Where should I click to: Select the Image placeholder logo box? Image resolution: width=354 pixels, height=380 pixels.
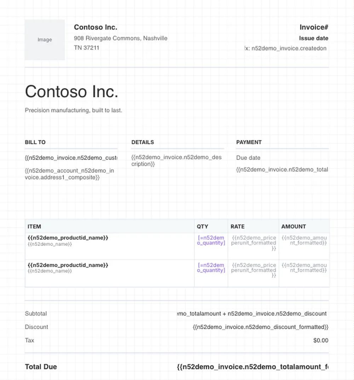pos(45,40)
